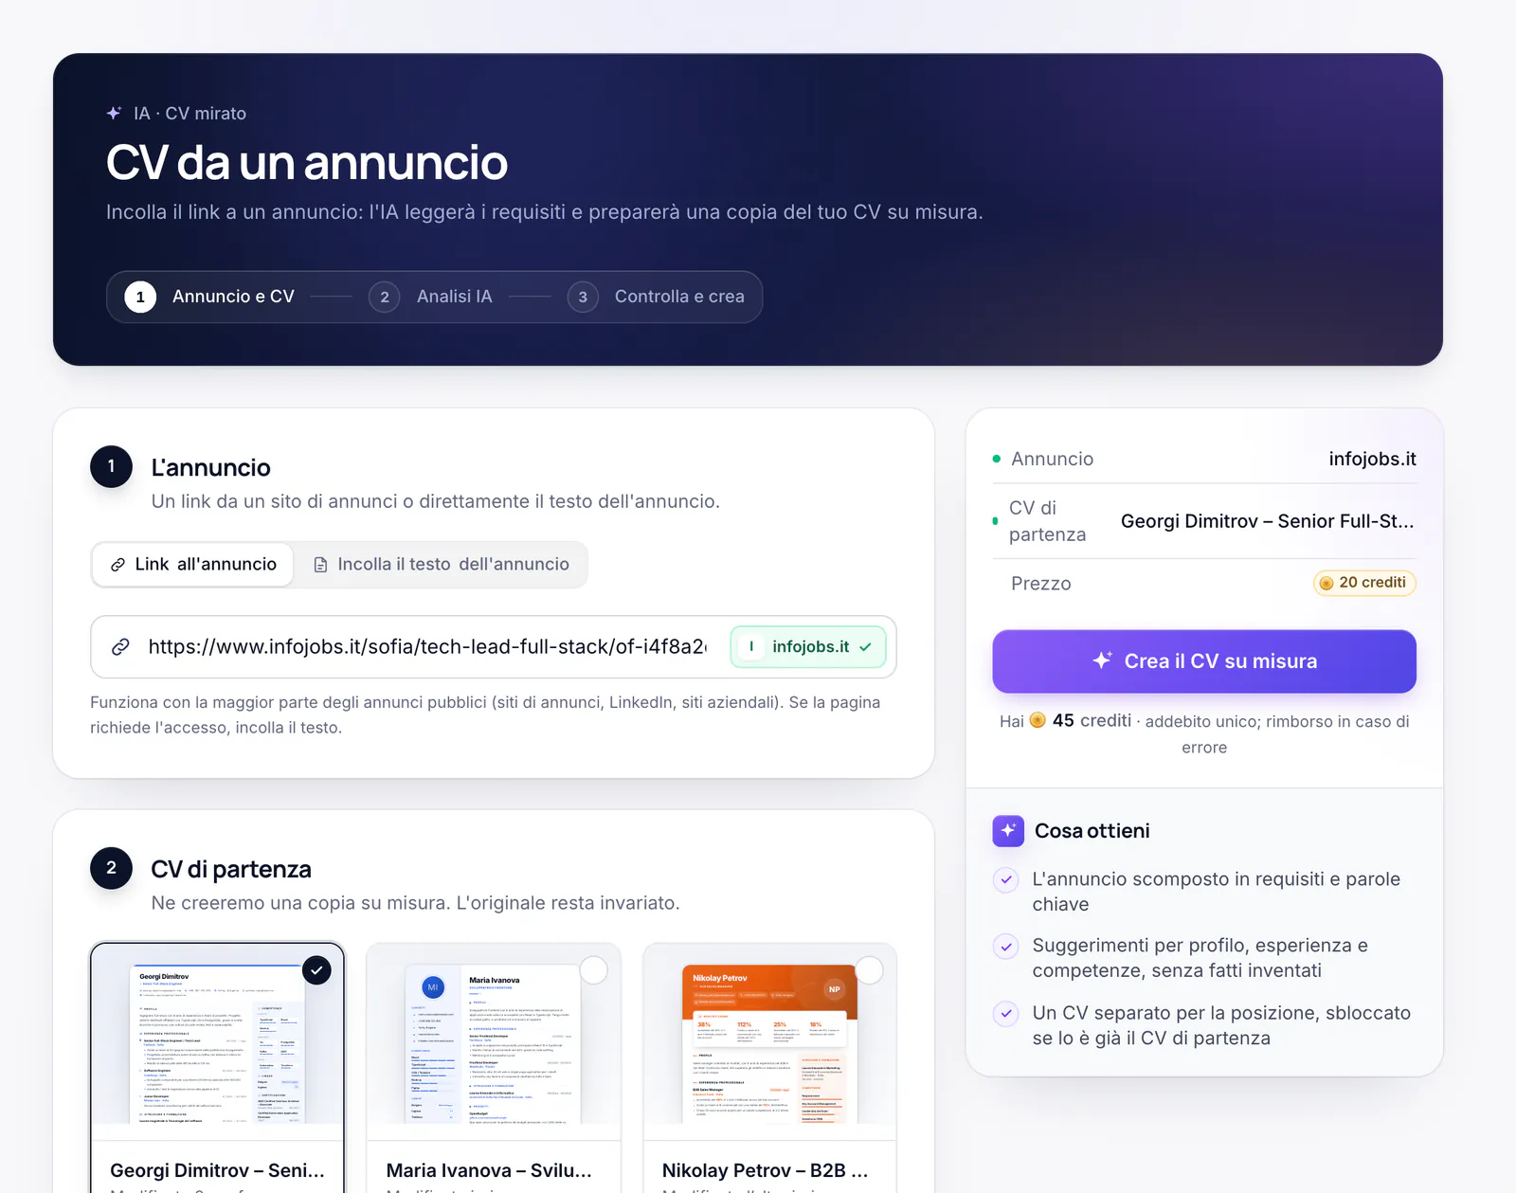The image size is (1516, 1193).
Task: Open the Georgi Dimitrov CV thumbnail
Action: pos(217,1044)
